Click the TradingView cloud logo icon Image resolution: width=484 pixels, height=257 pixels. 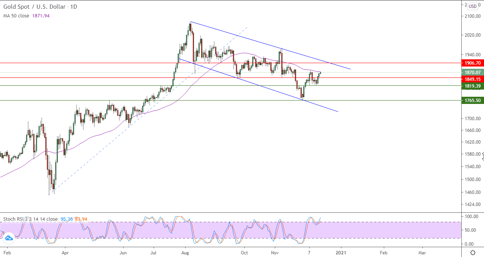coord(9,238)
